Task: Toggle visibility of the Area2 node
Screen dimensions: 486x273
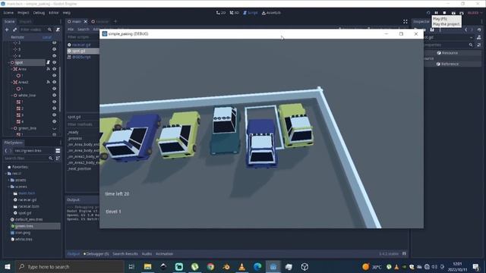Action: 54,82
